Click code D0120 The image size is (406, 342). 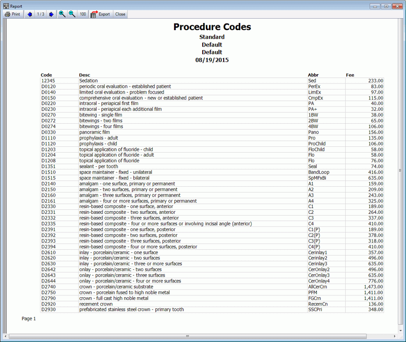[x=48, y=86]
